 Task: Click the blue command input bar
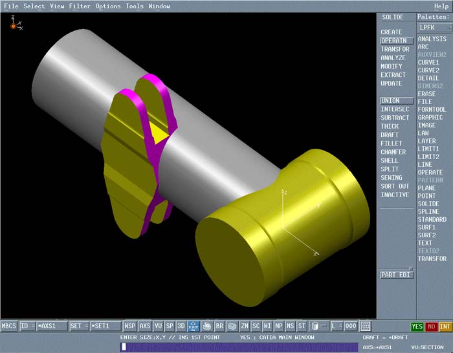coord(239,347)
